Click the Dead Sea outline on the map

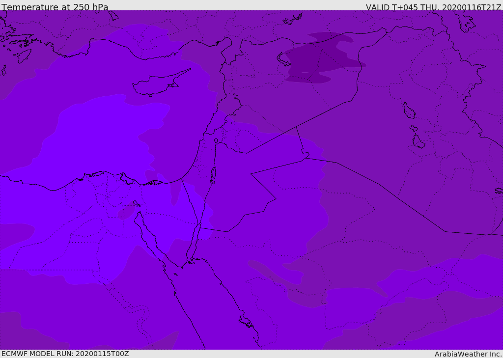[213, 175]
